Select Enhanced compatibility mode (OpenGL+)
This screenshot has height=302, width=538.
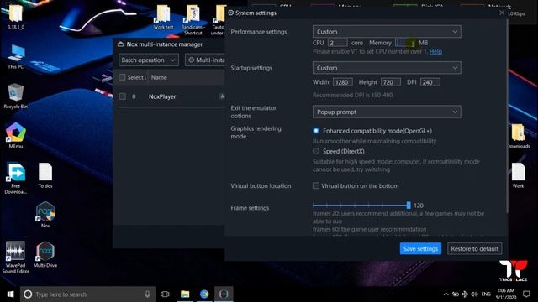pos(316,131)
